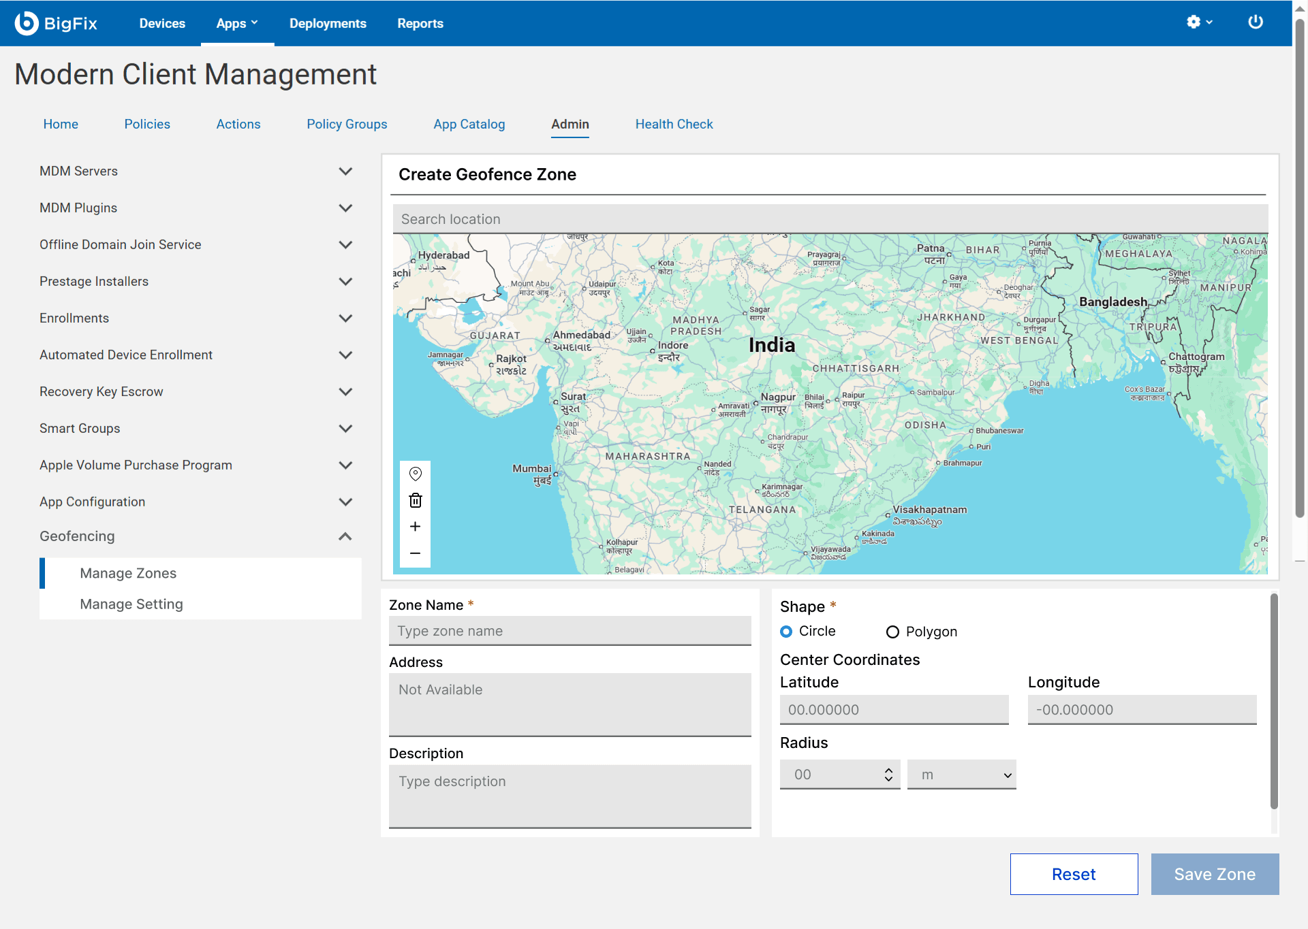Open Reports in top navigation
Viewport: 1308px width, 929px height.
click(x=420, y=23)
